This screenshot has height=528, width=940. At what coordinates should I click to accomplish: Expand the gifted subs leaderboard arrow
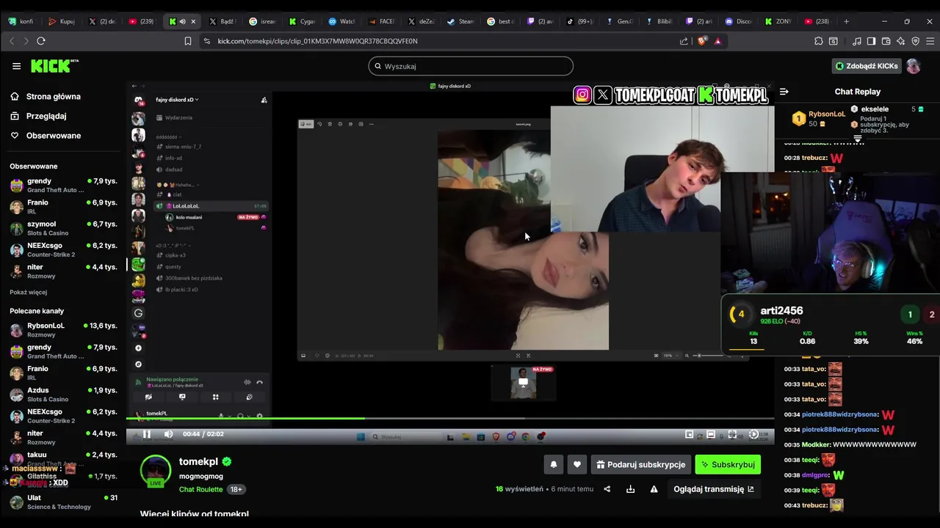click(857, 139)
